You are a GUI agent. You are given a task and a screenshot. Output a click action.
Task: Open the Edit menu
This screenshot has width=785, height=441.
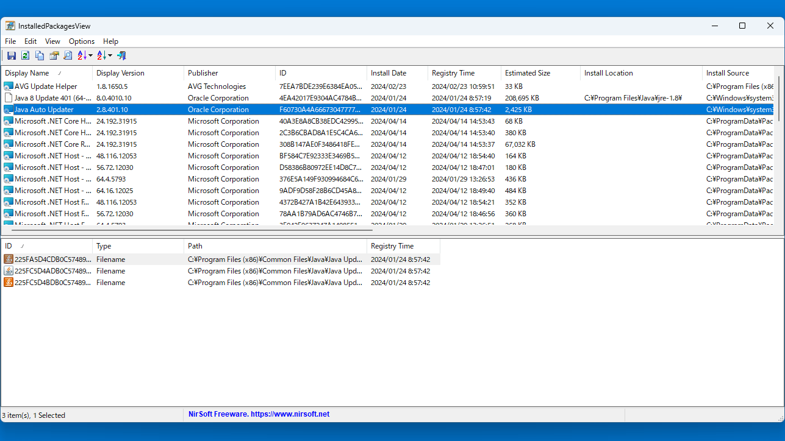[x=30, y=41]
